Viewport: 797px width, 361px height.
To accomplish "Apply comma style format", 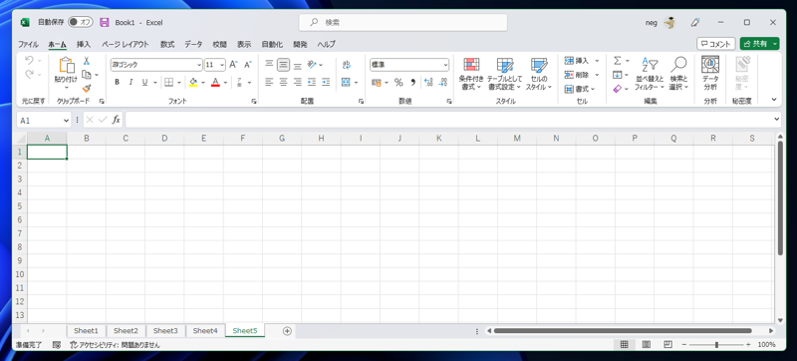I will [412, 83].
